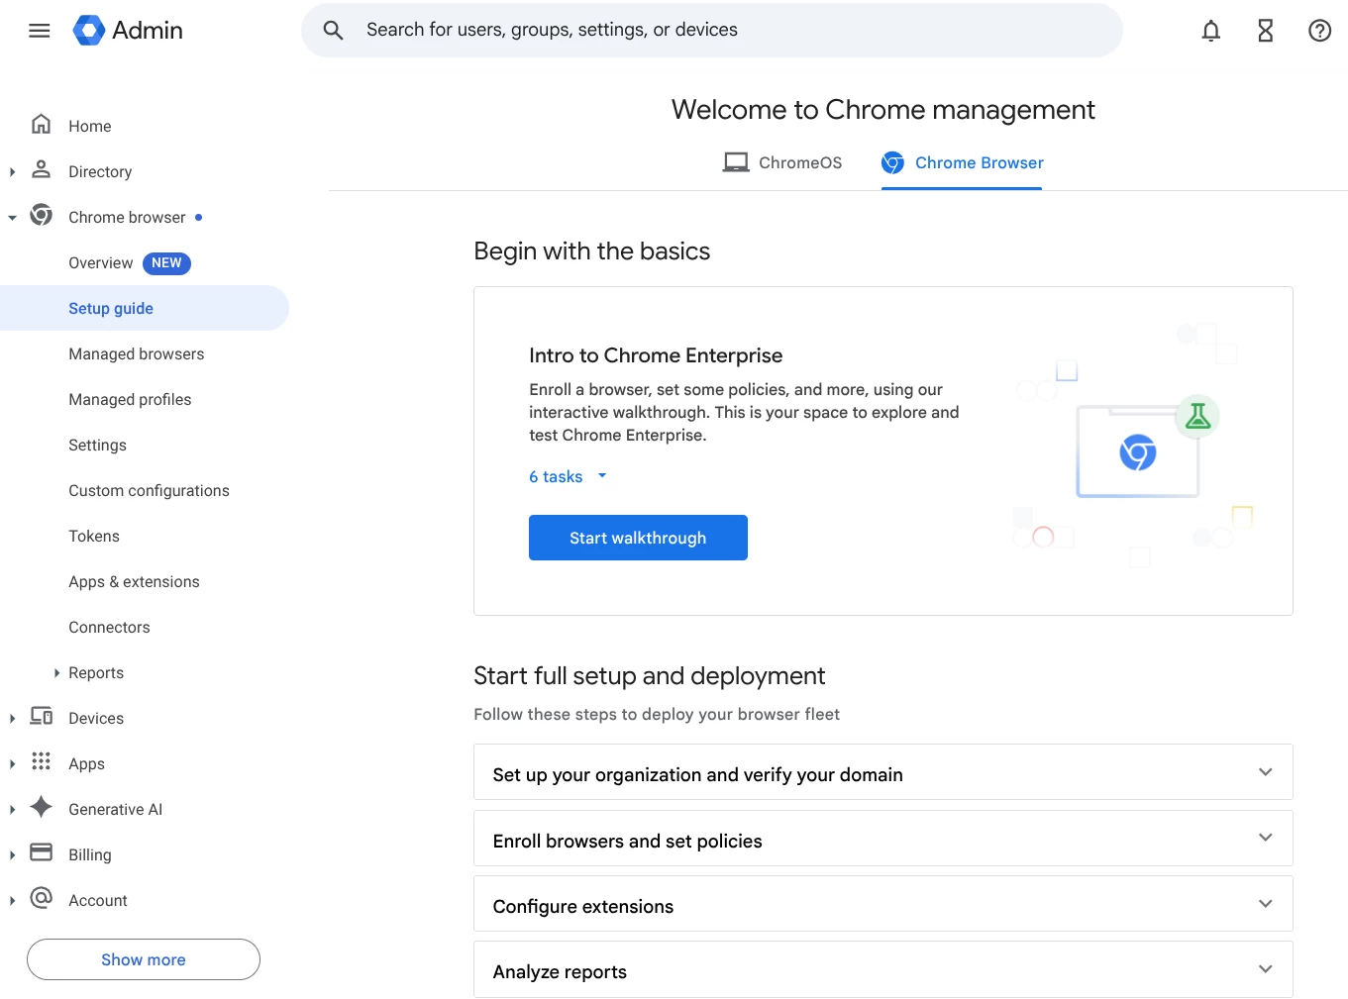
Task: Click Show more button
Action: (x=144, y=959)
